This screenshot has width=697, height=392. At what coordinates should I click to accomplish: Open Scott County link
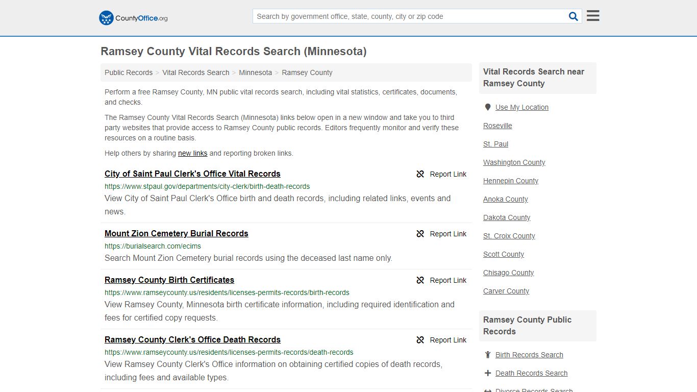(504, 254)
